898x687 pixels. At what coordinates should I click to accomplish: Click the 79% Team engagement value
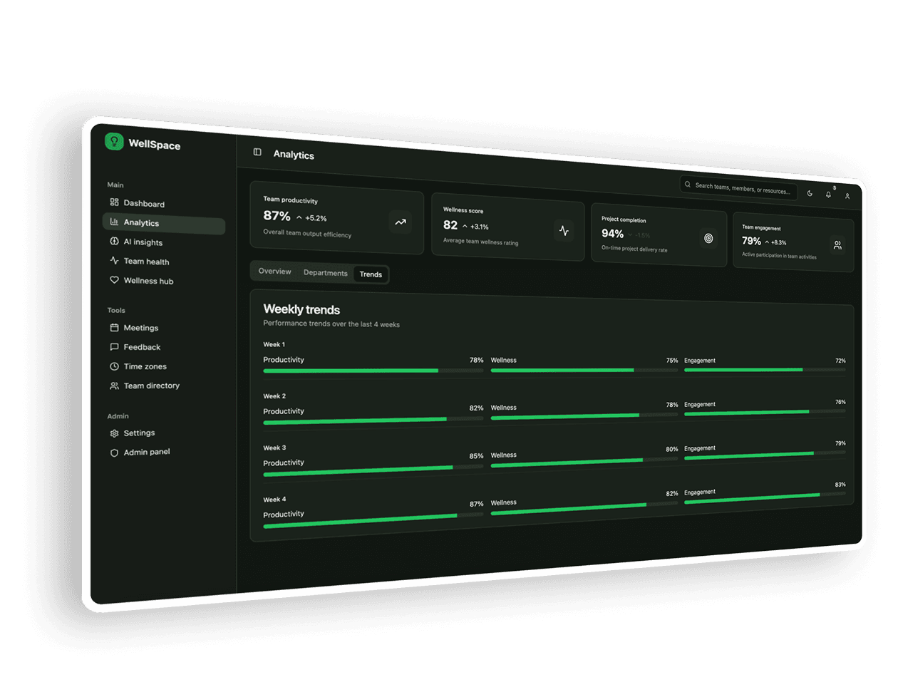pos(751,241)
